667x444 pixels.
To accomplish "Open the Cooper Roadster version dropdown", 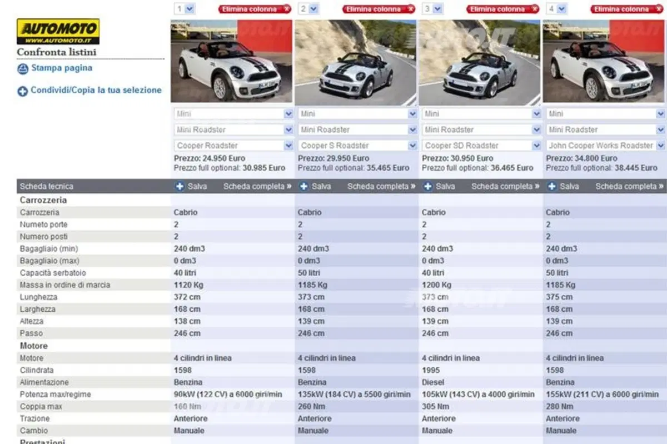I will (233, 146).
